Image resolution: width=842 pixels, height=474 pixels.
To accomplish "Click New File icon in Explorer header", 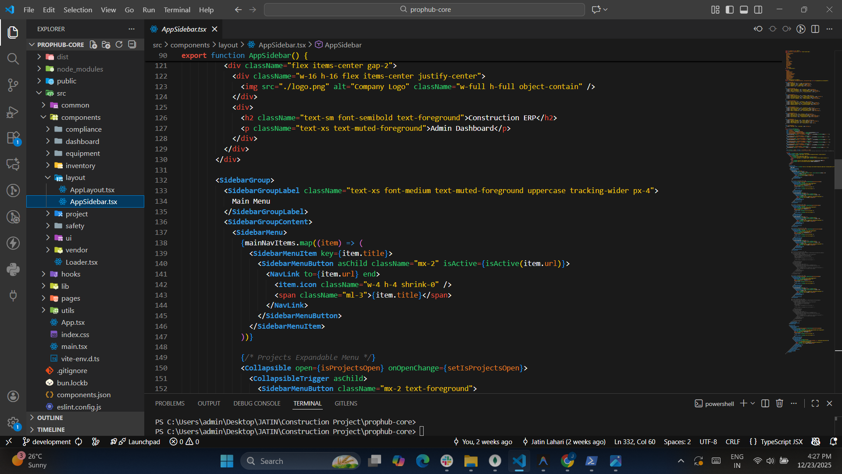I will tap(93, 44).
